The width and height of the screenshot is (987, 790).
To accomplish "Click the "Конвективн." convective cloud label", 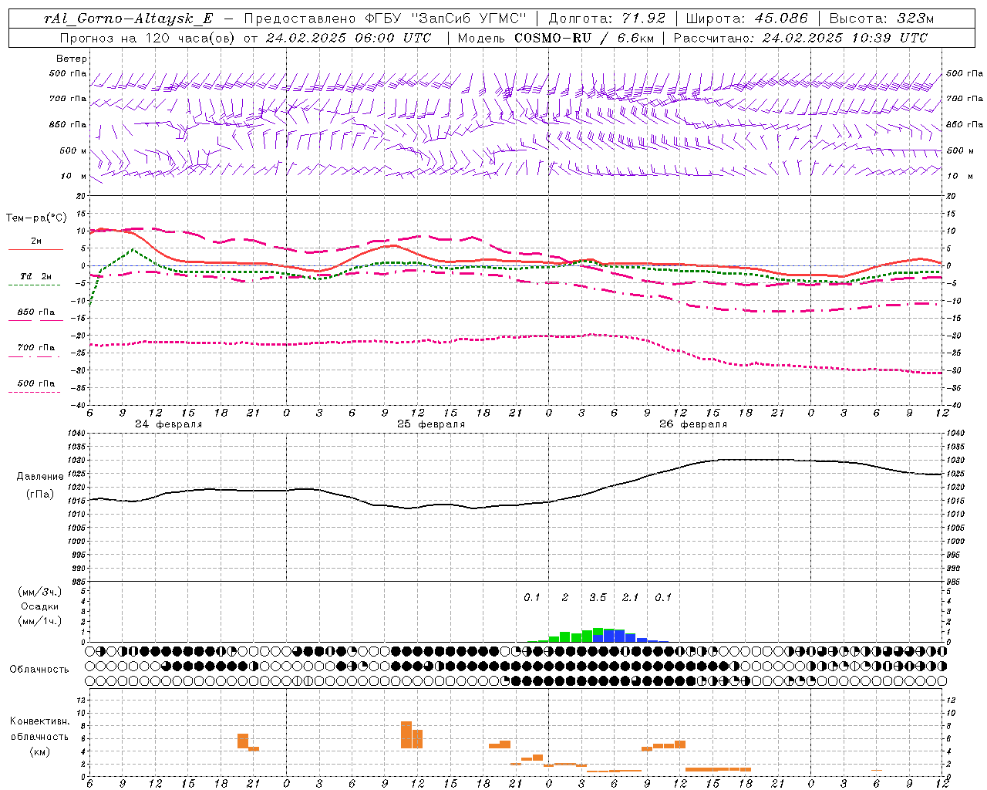I will pyautogui.click(x=40, y=721).
